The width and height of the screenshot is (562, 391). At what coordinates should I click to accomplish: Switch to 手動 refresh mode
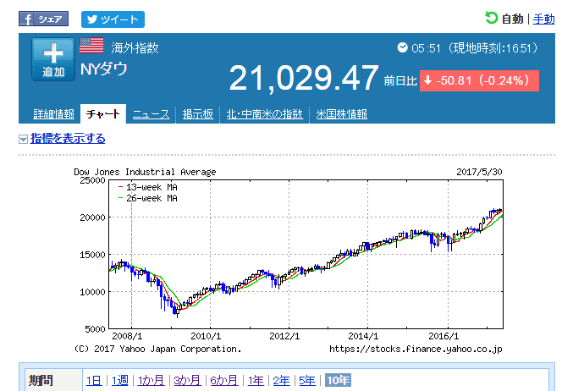543,19
